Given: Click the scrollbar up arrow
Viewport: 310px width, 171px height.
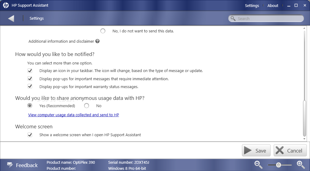Looking at the screenshot, I should pyautogui.click(x=305, y=28).
